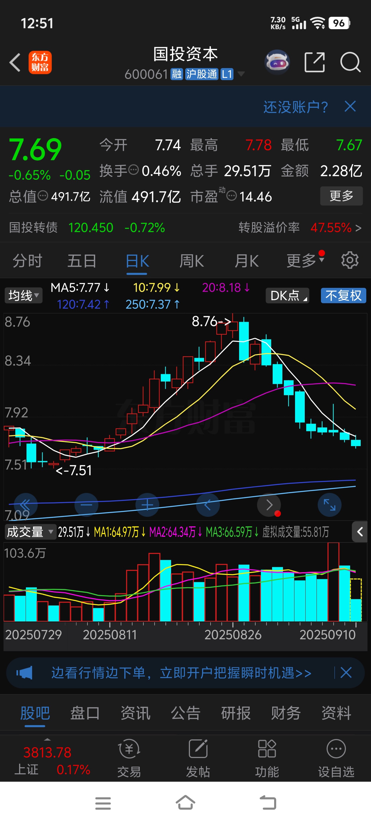Open the DK点 selector
This screenshot has height=825, width=371.
coord(287,295)
